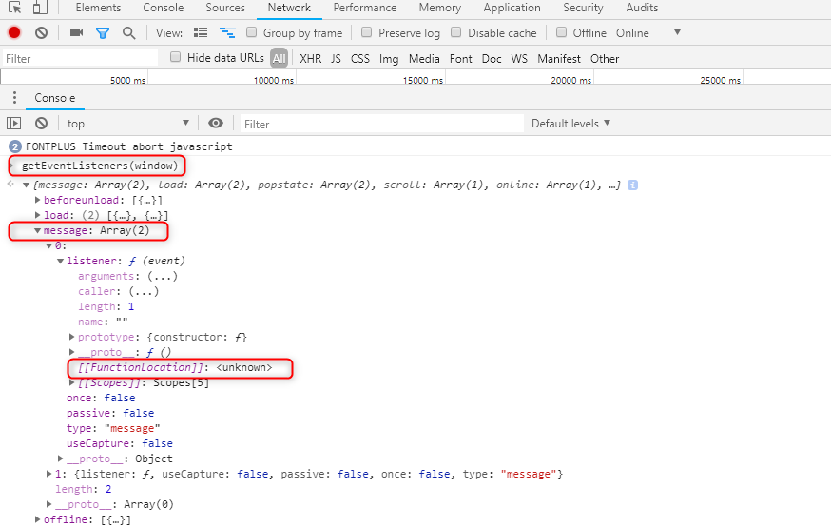Collapse the listener: f (event) node
831x527 pixels.
[x=61, y=262]
